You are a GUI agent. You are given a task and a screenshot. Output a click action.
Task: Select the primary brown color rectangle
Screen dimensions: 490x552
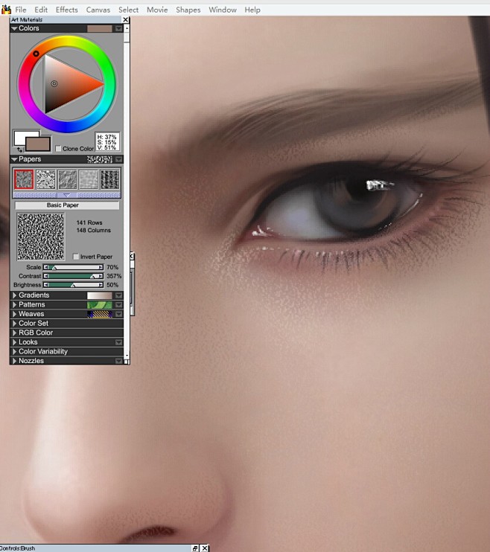pyautogui.click(x=38, y=144)
